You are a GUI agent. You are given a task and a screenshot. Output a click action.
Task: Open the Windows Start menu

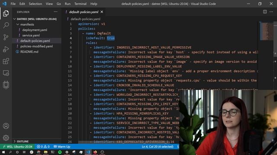(3, 152)
